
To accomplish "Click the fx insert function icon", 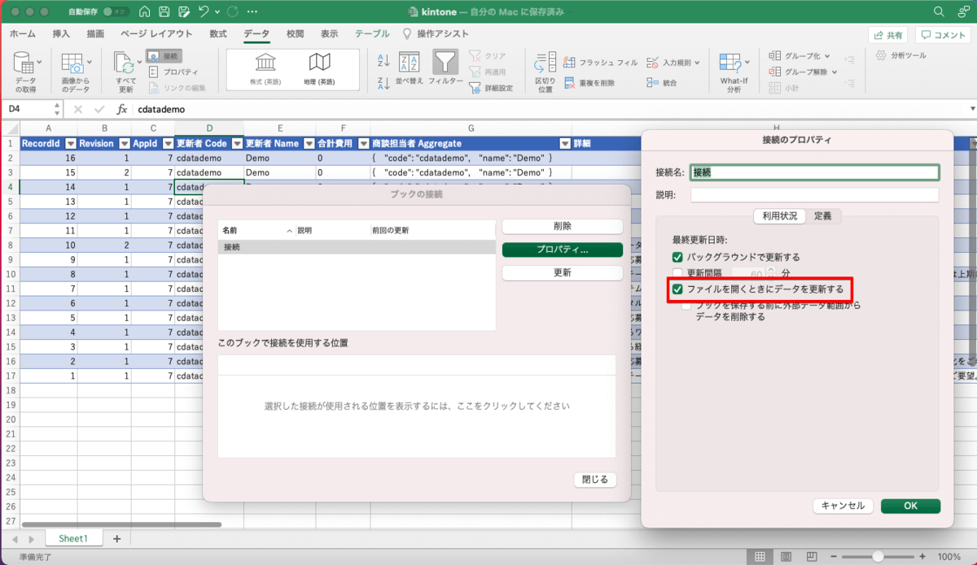I will pyautogui.click(x=122, y=109).
